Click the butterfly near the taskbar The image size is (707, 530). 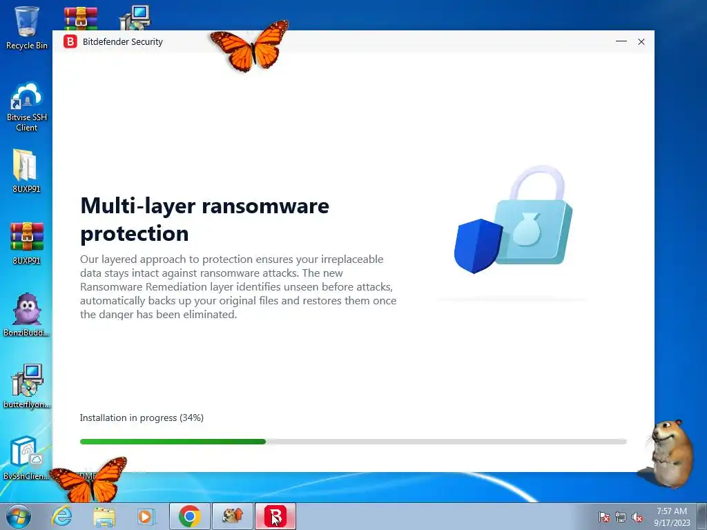(x=89, y=479)
